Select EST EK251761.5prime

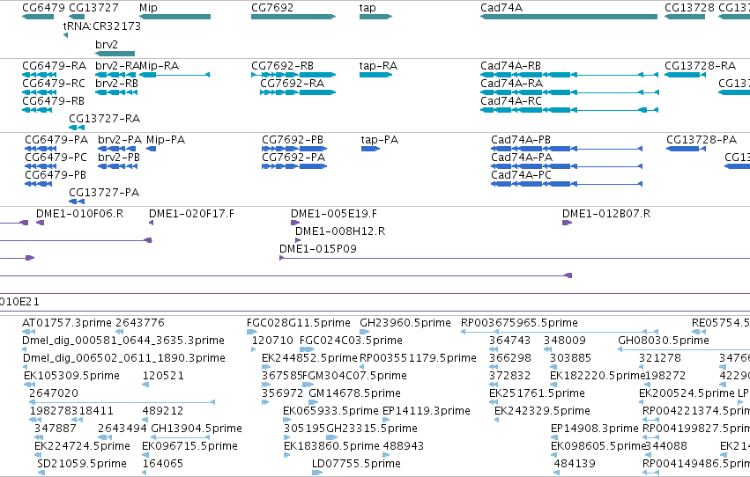pyautogui.click(x=494, y=402)
